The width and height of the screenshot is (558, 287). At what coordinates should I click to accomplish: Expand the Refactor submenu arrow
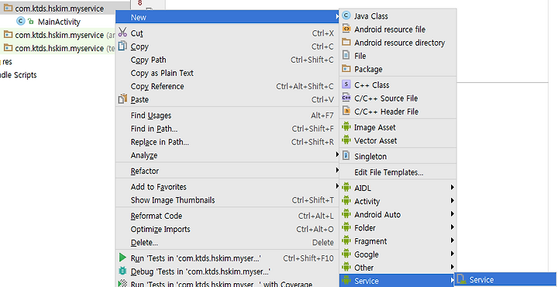(x=337, y=170)
